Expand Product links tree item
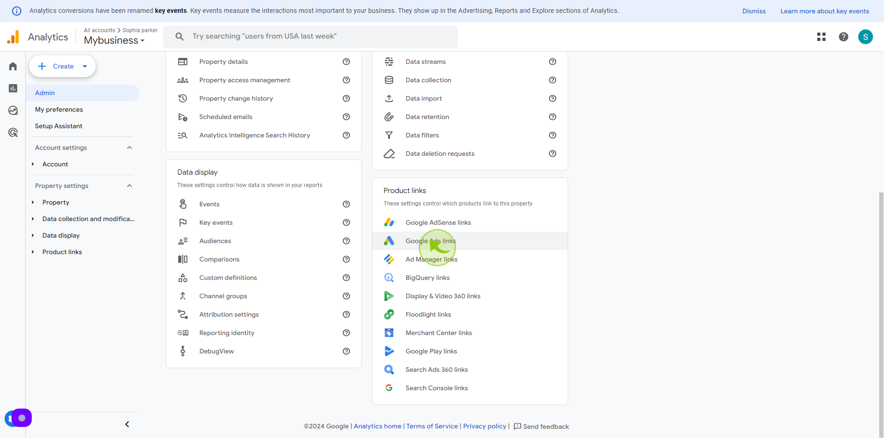The image size is (884, 438). click(x=33, y=252)
